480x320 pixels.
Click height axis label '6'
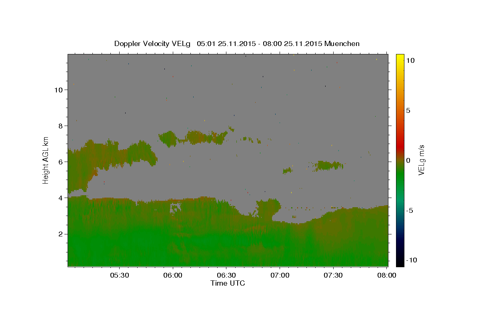tap(61, 162)
